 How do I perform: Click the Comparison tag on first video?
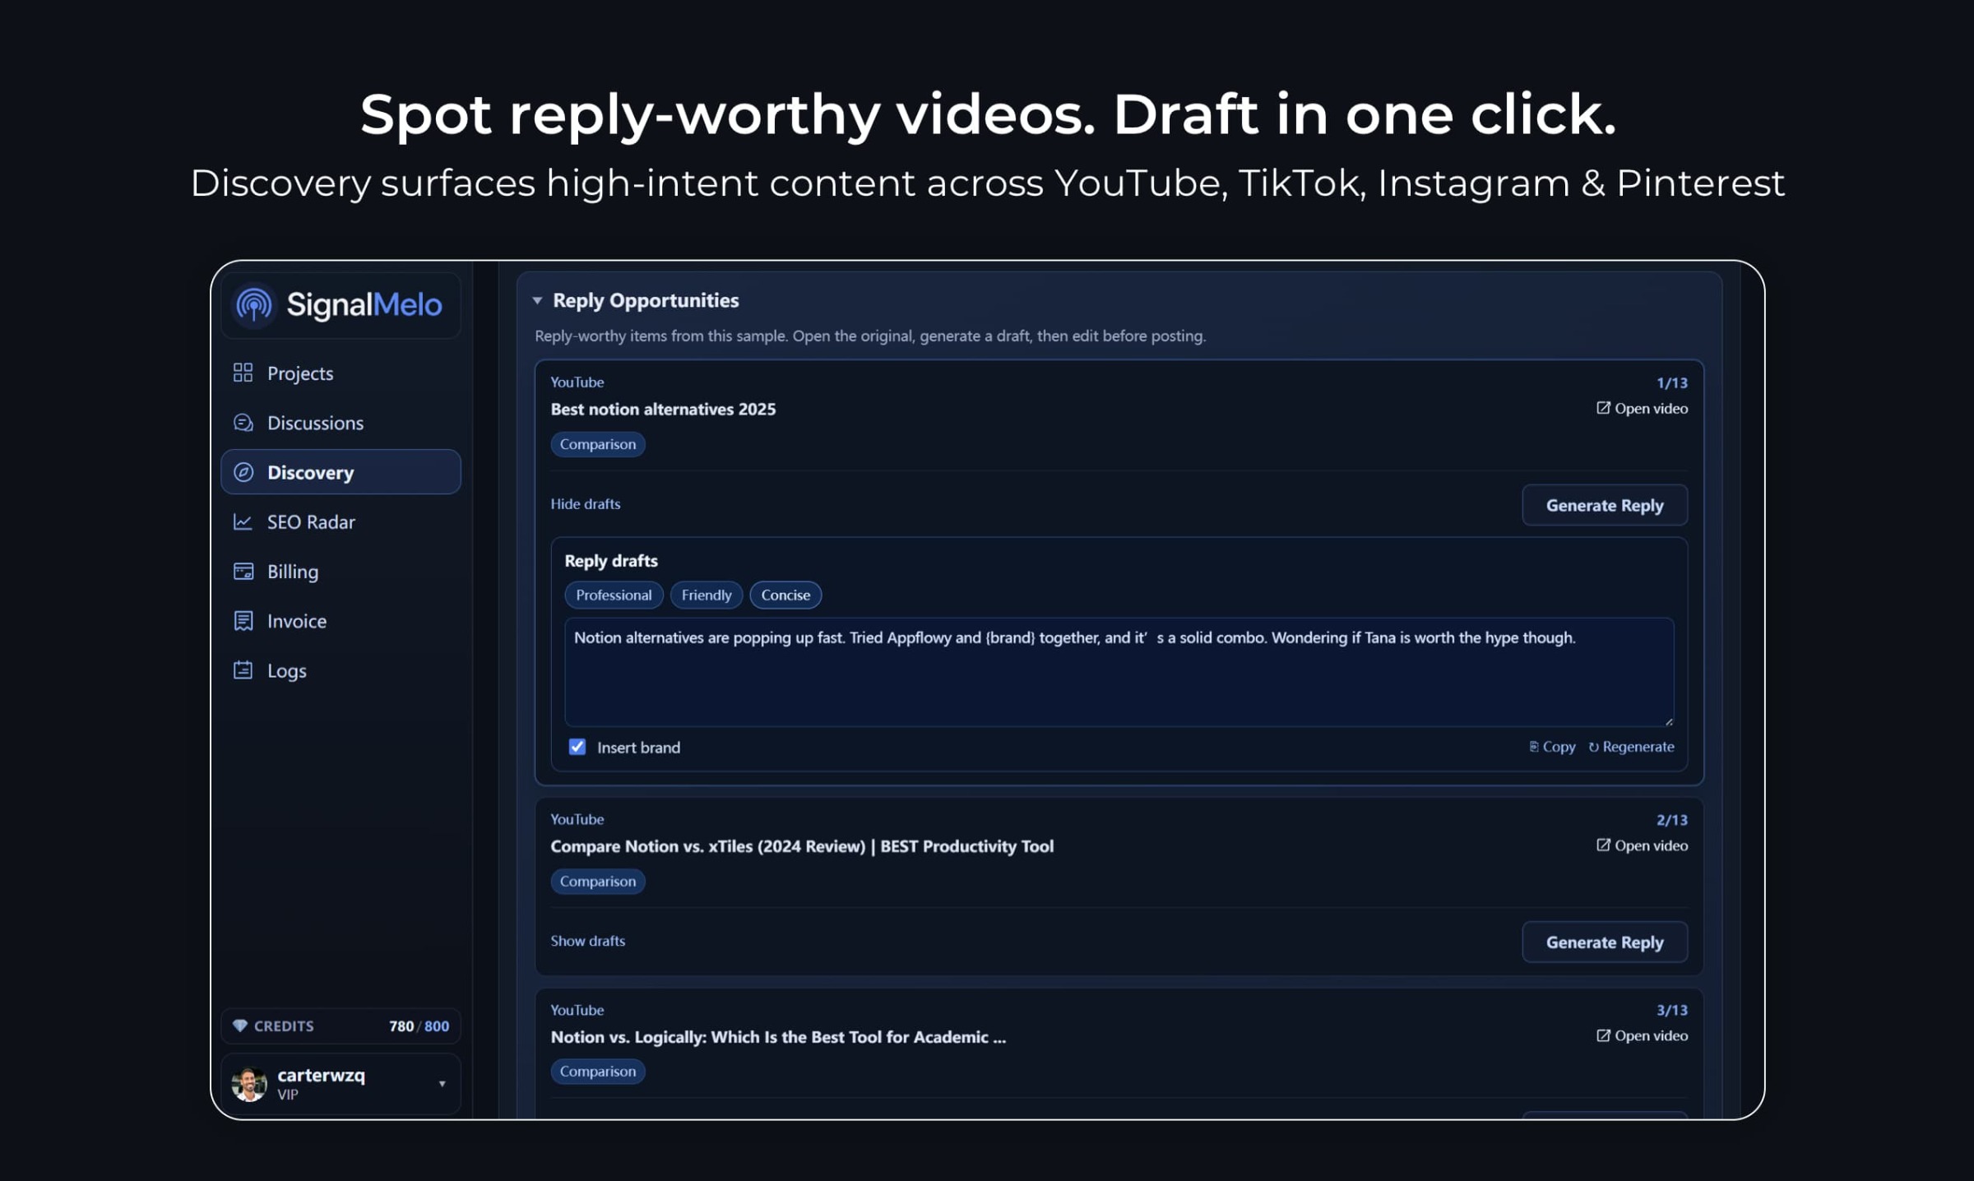[598, 444]
